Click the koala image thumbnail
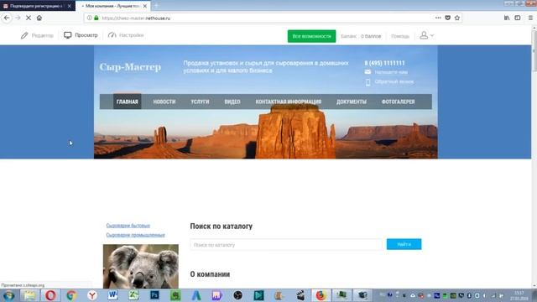 pos(141,267)
